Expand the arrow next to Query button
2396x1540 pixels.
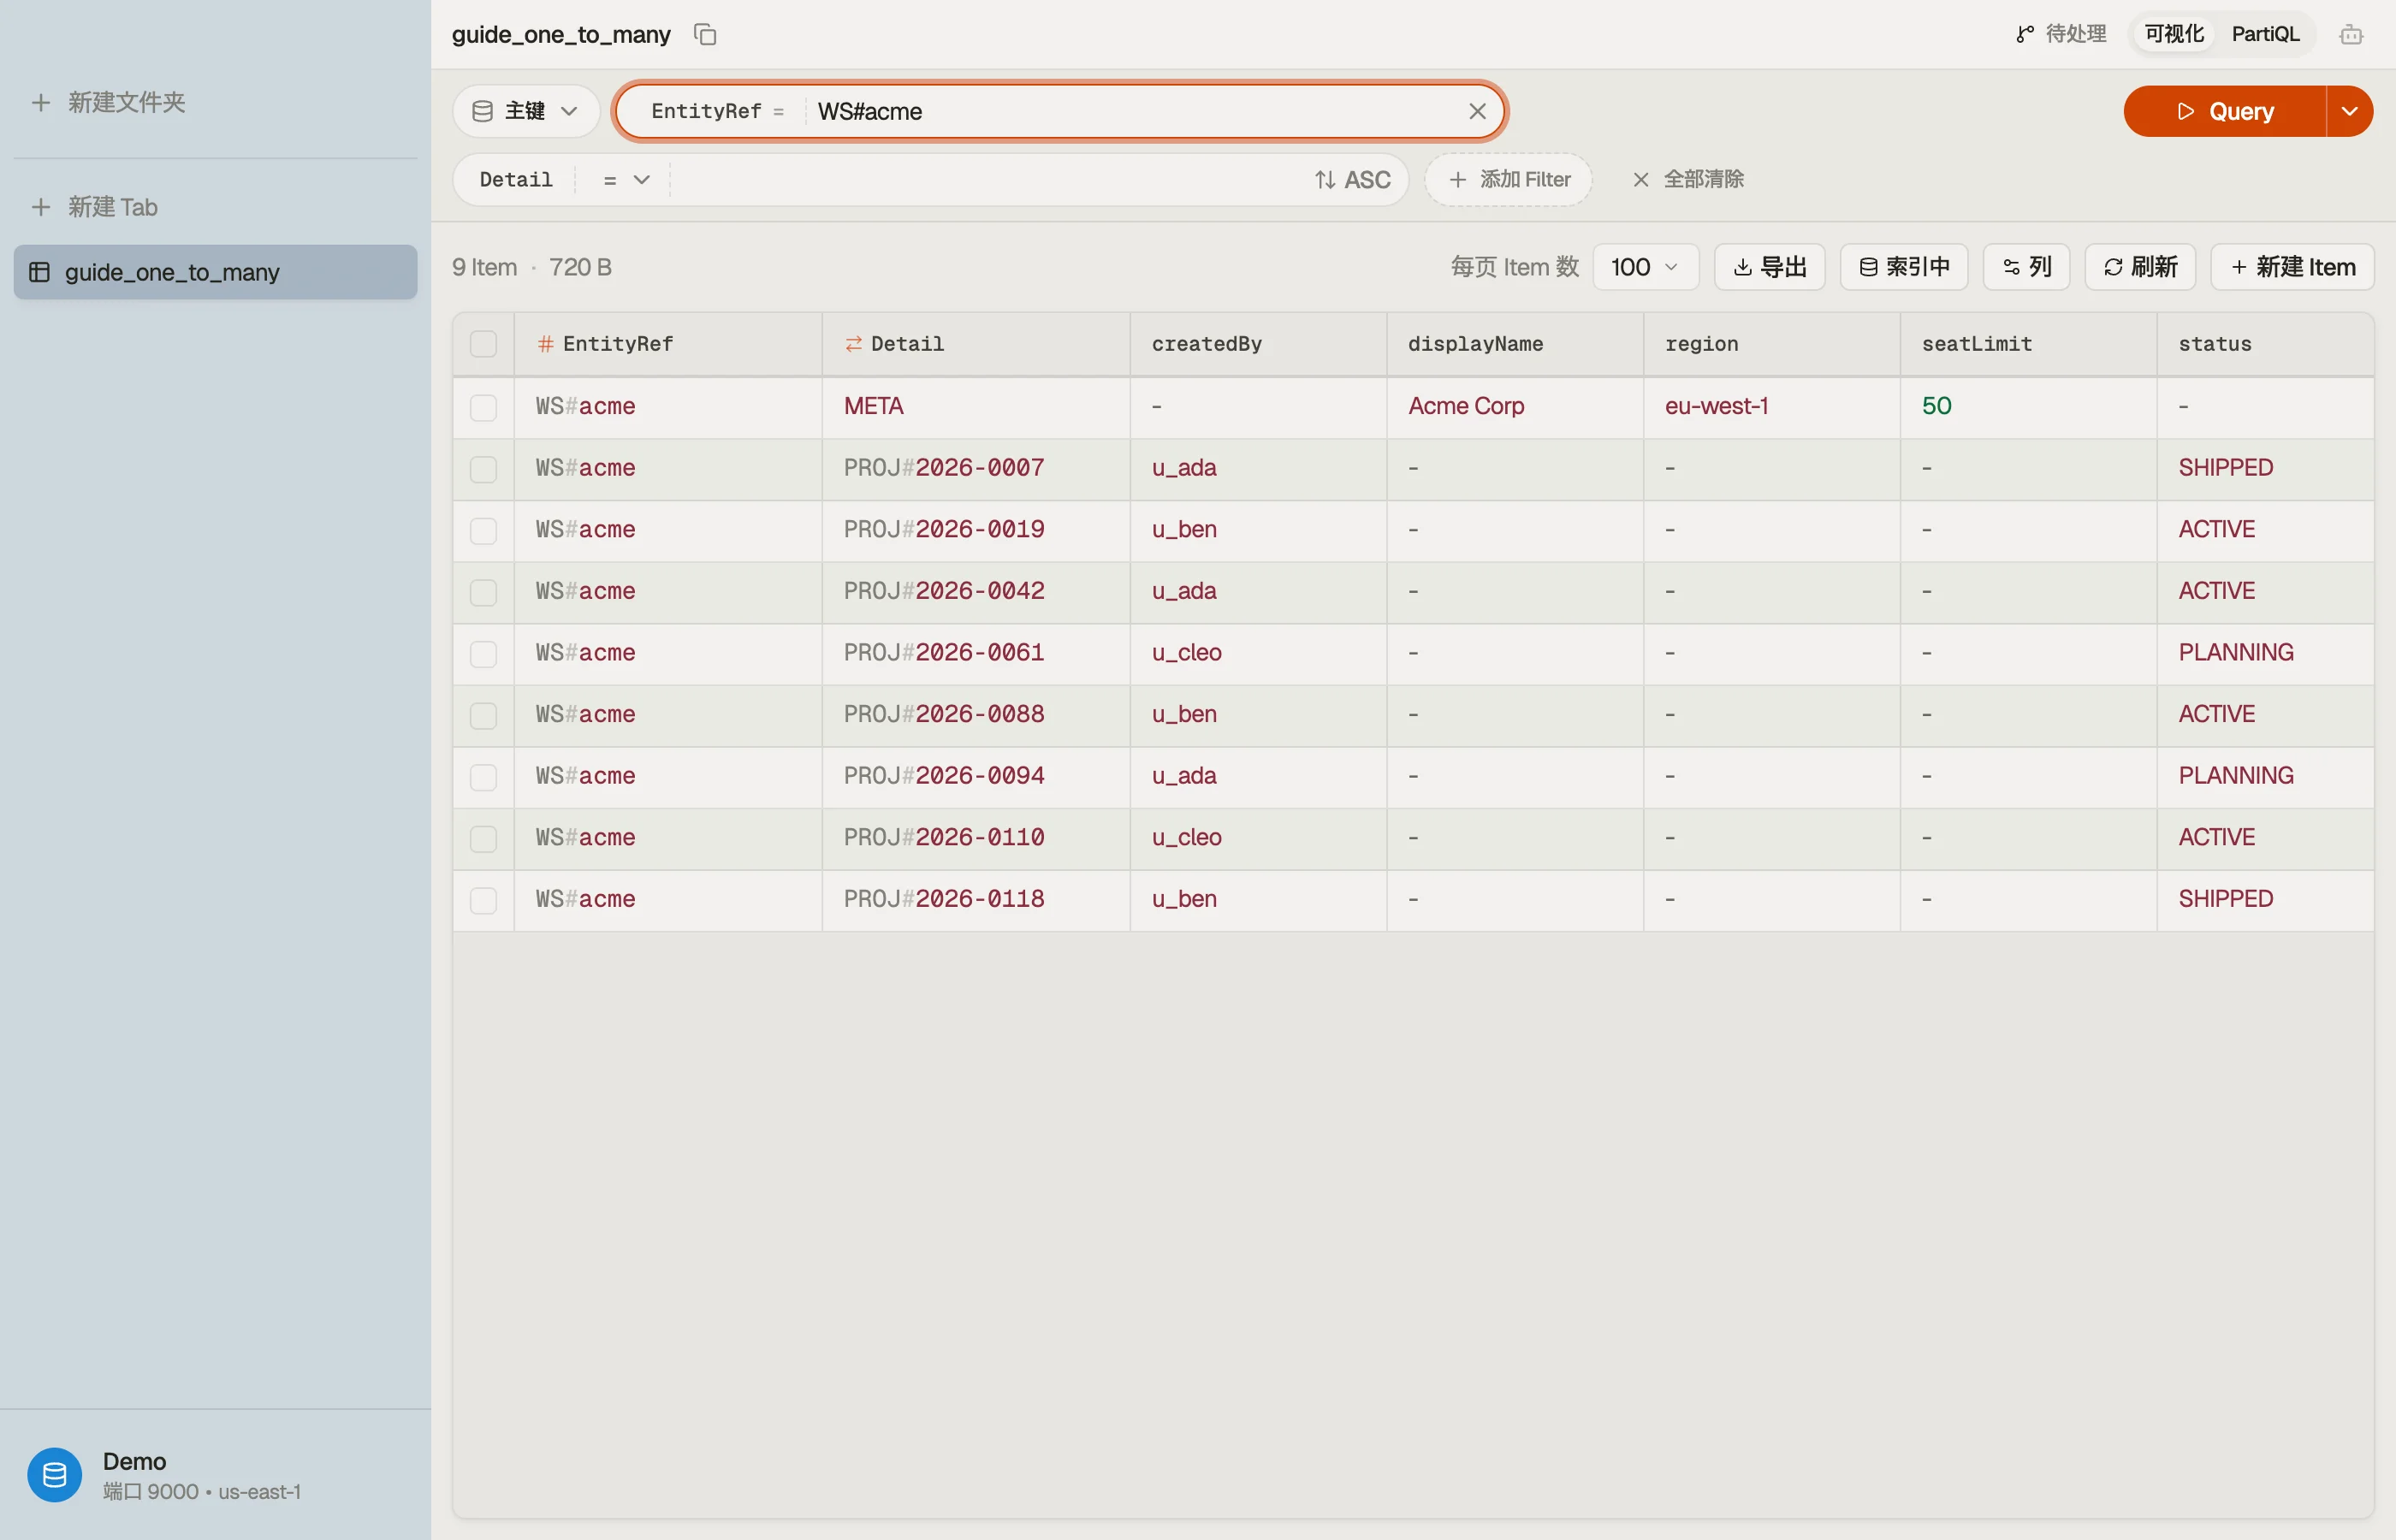click(x=2350, y=111)
